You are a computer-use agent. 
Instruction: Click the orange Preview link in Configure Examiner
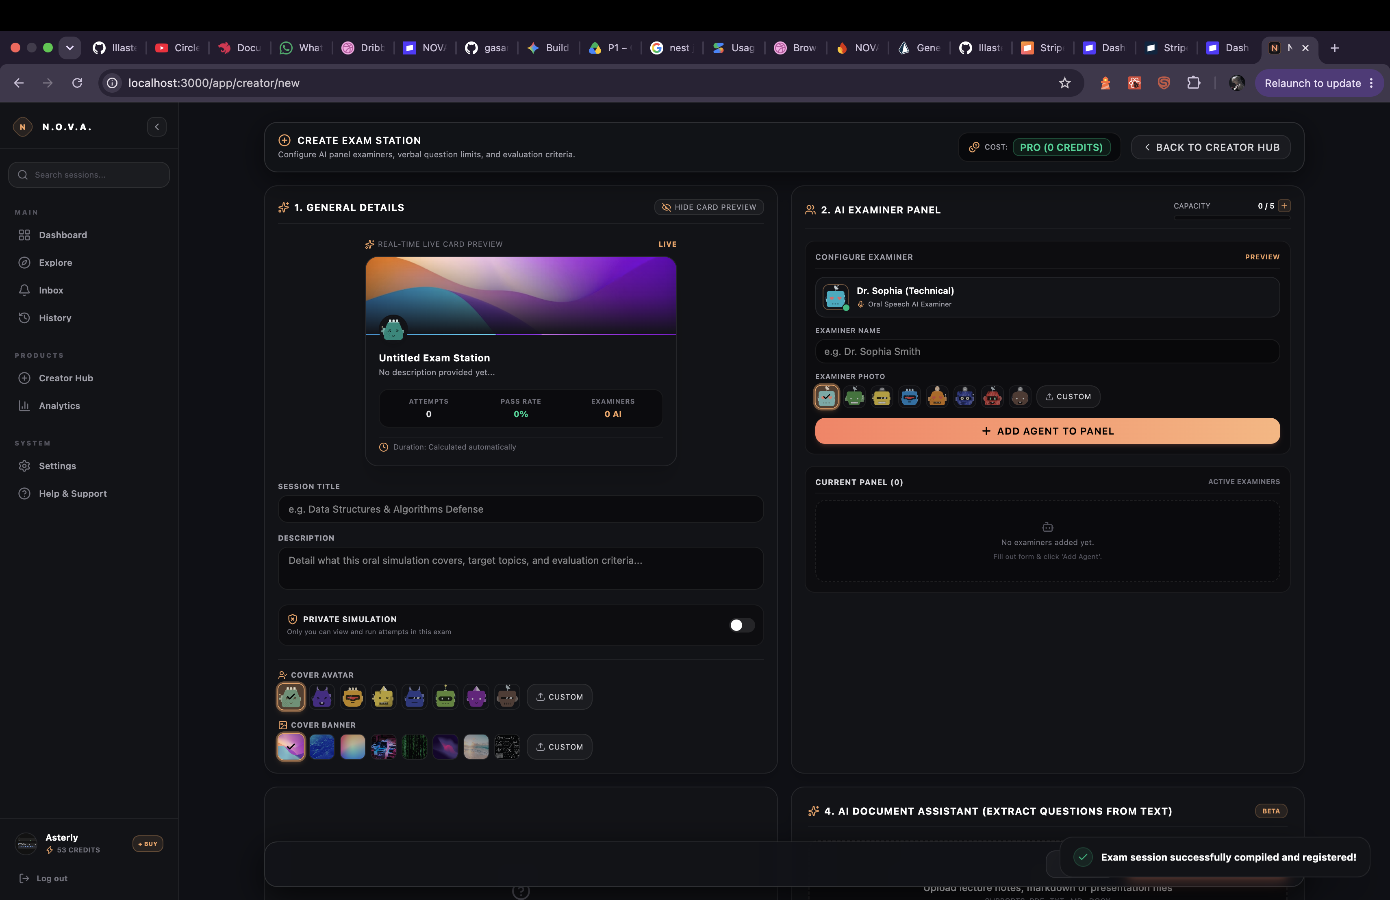click(x=1262, y=257)
